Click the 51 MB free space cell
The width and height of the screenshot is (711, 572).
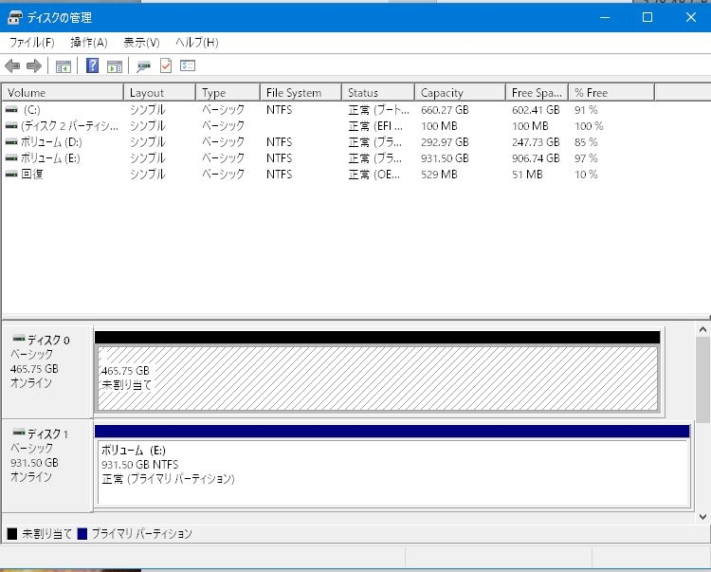527,175
